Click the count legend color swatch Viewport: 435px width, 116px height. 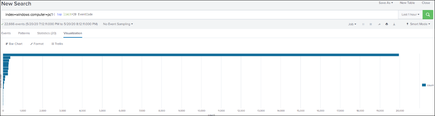[424, 85]
